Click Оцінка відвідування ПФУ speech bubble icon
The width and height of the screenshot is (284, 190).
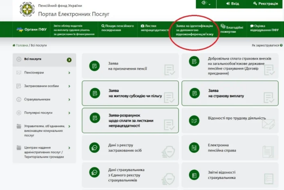(252, 26)
